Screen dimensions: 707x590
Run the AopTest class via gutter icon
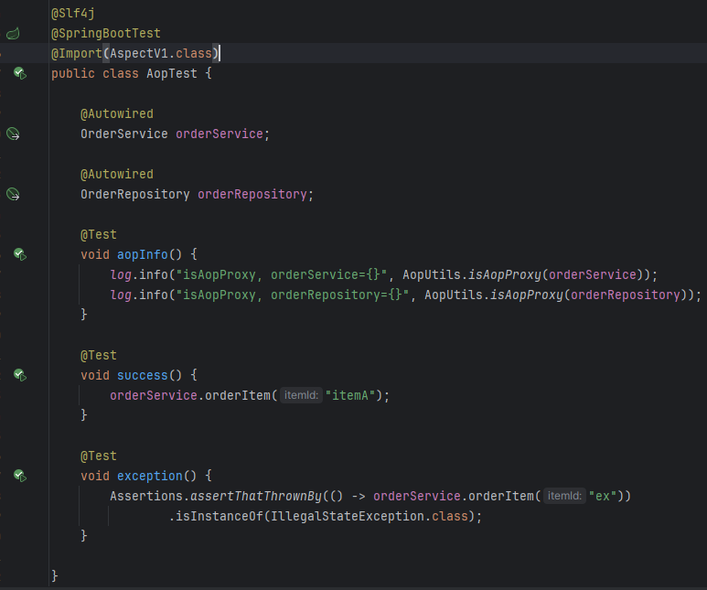[20, 73]
